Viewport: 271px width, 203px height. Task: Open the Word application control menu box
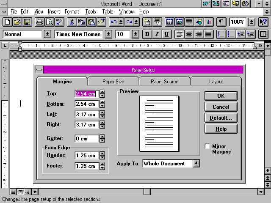pos(4,4)
